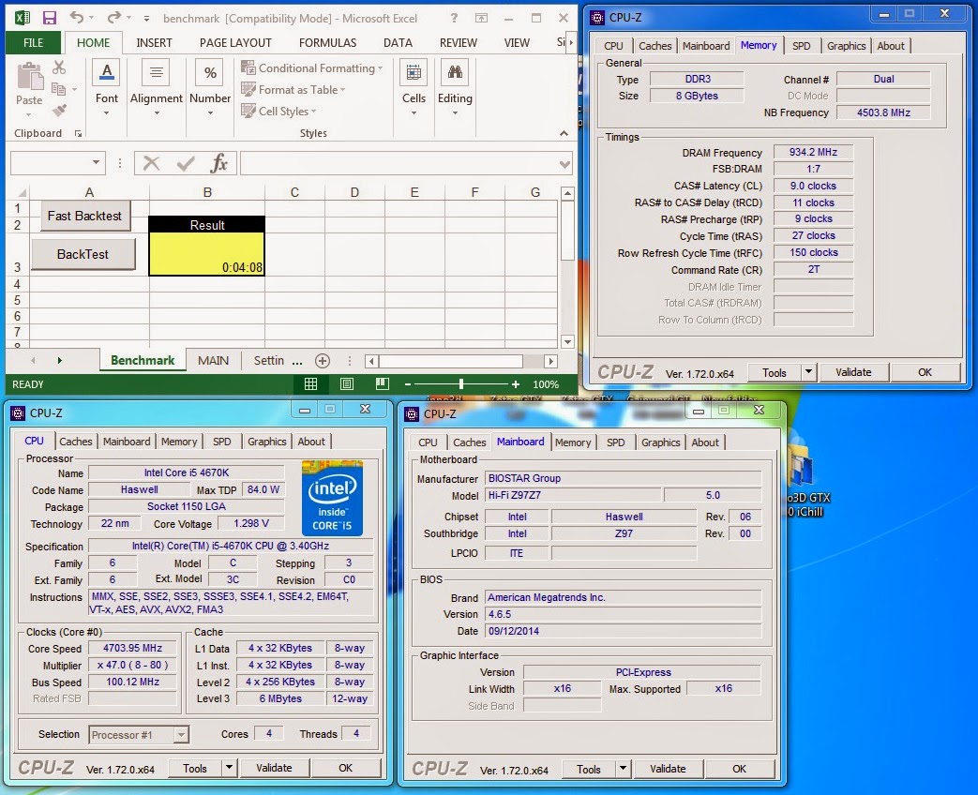
Task: Click OK in CPU tab window
Action: 346,768
